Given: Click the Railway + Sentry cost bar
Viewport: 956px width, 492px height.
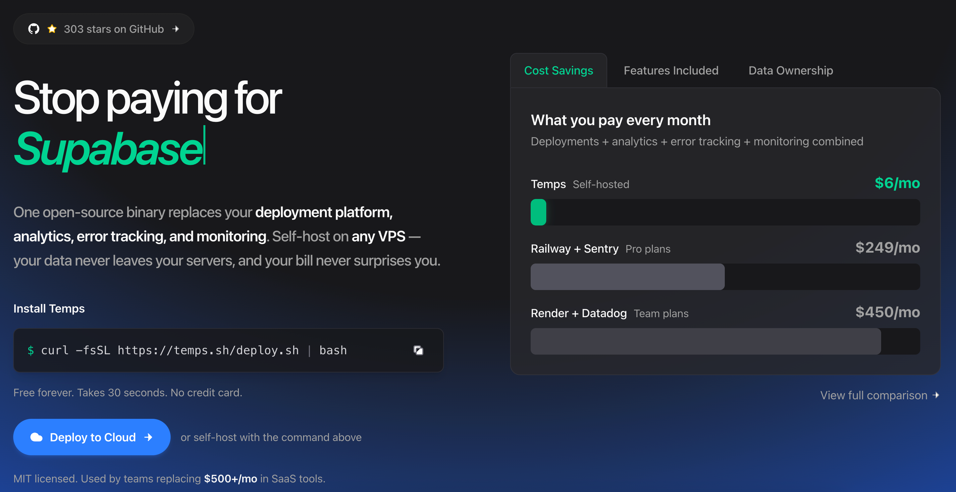Looking at the screenshot, I should 627,277.
